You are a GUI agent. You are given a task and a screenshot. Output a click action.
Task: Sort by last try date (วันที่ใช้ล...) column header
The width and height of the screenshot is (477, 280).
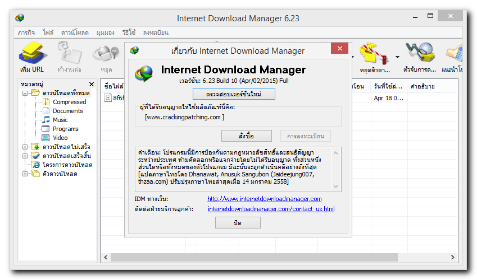[389, 86]
